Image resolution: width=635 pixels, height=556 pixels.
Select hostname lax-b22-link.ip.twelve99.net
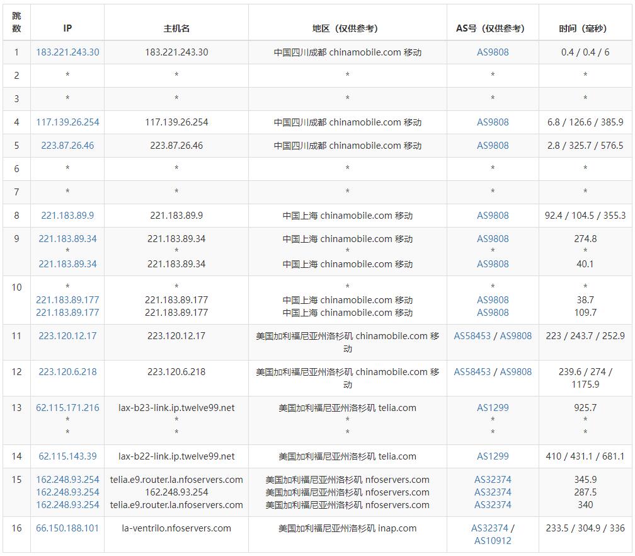point(176,456)
